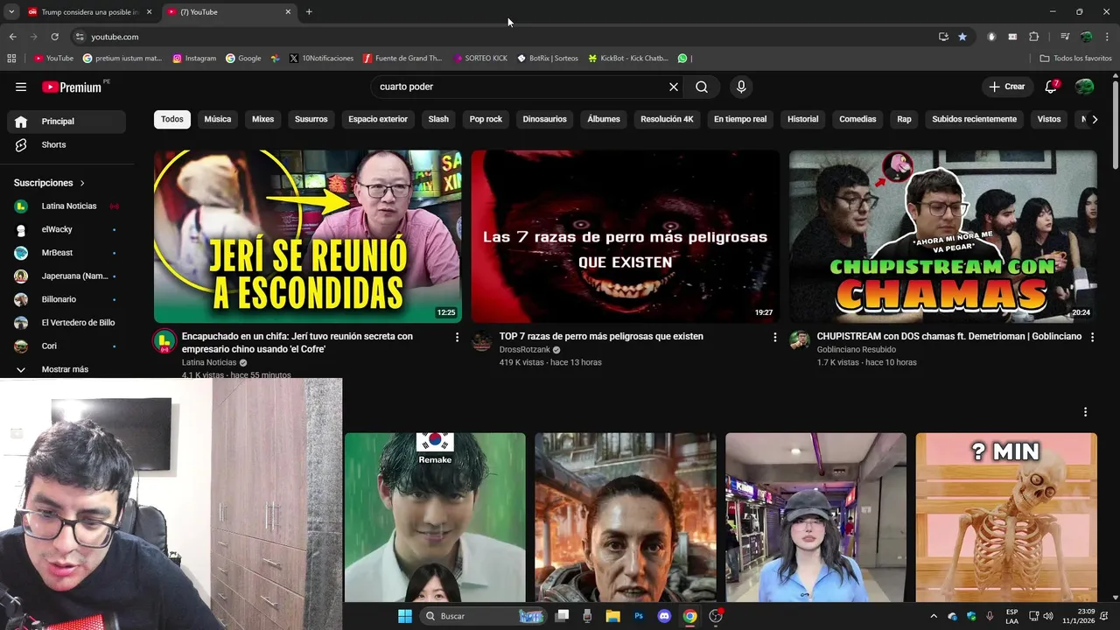
Task: Select the Álbumes filter chip
Action: point(604,119)
